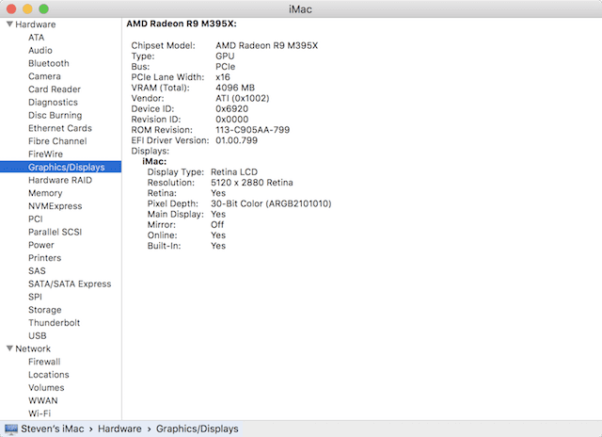Show Memory information

point(45,193)
